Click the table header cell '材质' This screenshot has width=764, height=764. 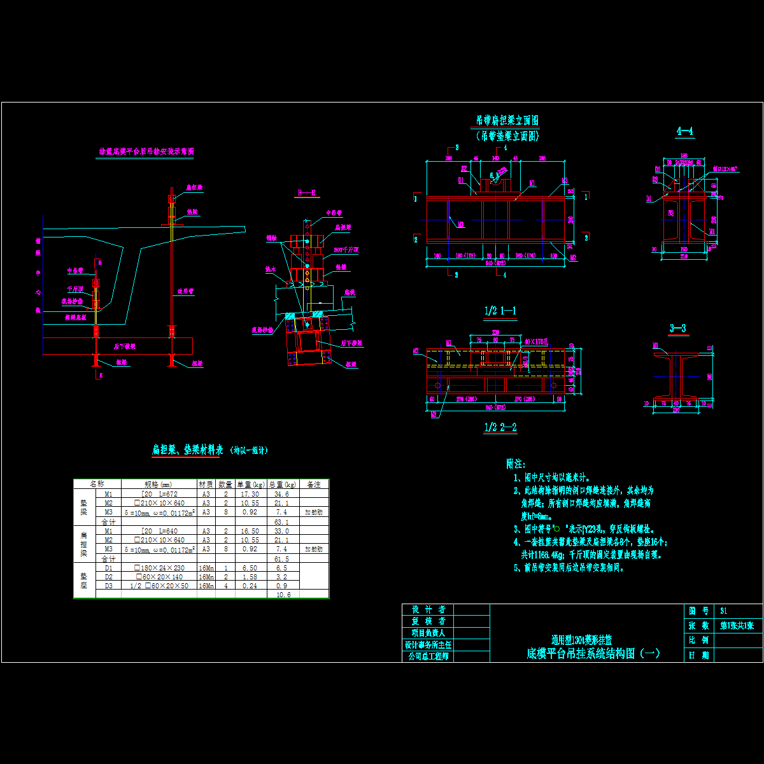click(206, 485)
